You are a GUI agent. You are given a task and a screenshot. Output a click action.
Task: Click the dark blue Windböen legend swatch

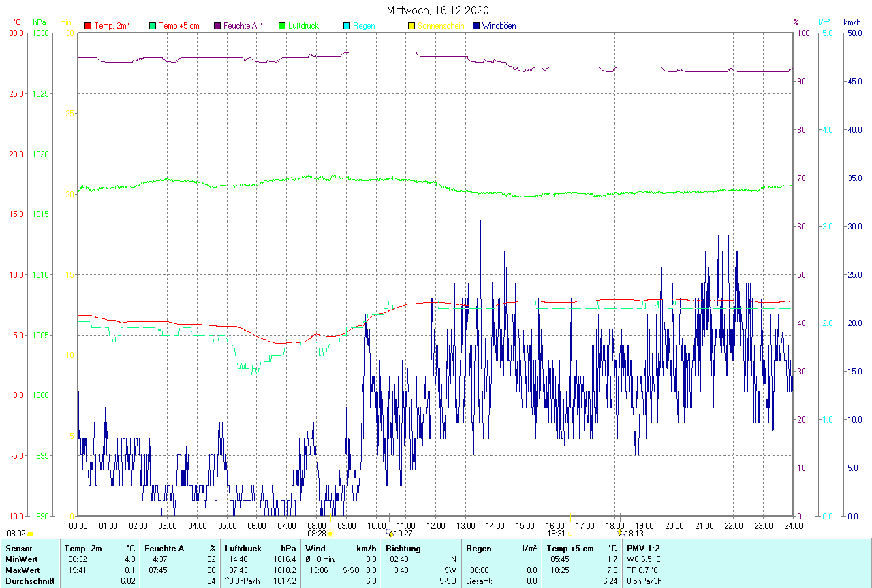[476, 26]
